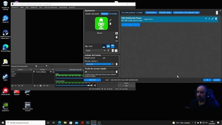Switch to Lanzamiento con pulsación larga tab
The width and height of the screenshot is (222, 125).
[186, 12]
